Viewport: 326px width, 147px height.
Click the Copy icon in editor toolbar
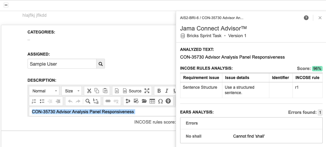click(x=97, y=91)
